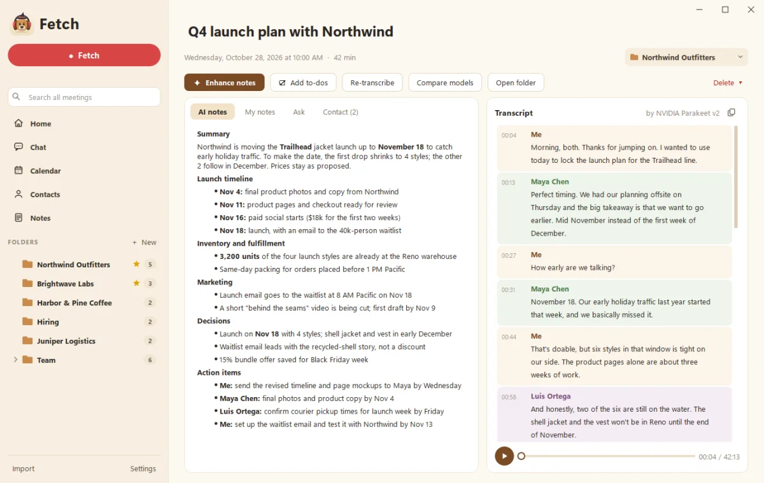This screenshot has width=764, height=483.
Task: Click the meeting title Q4 launch plan
Action: coord(290,31)
